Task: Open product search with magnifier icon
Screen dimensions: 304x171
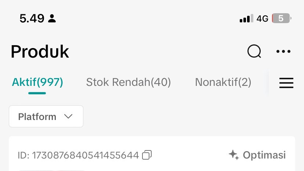Action: point(254,51)
